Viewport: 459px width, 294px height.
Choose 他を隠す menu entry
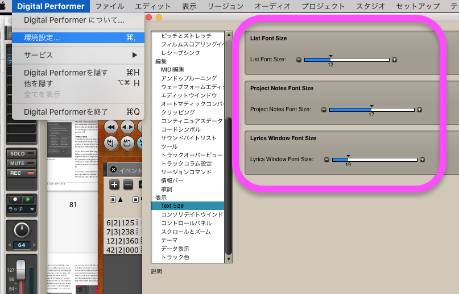(78, 83)
